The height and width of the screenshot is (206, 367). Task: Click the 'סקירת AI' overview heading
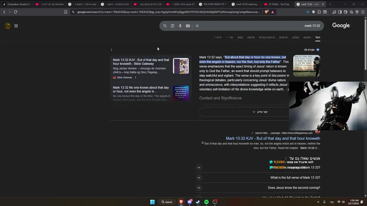pos(312,50)
